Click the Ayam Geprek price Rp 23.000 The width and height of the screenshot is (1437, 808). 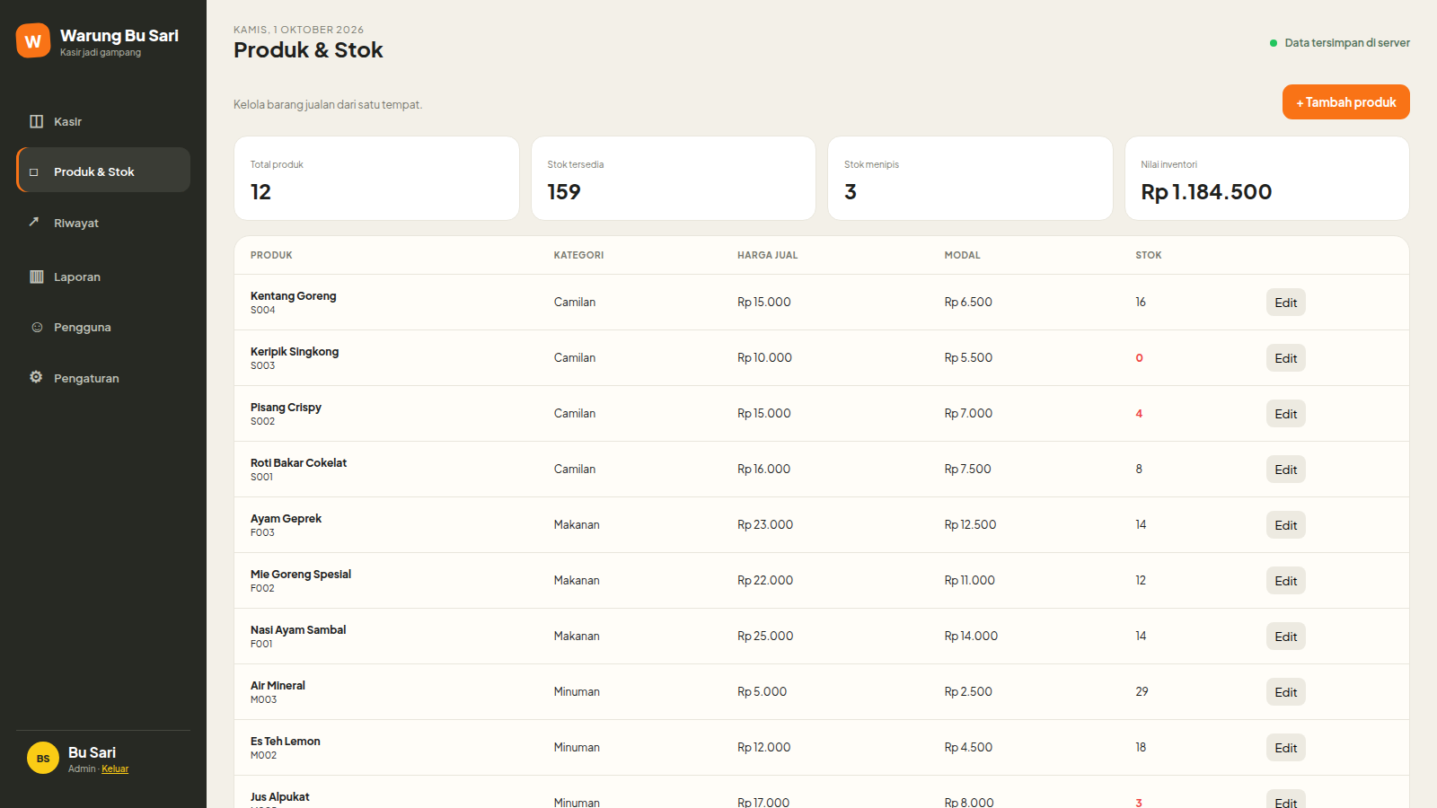point(765,524)
